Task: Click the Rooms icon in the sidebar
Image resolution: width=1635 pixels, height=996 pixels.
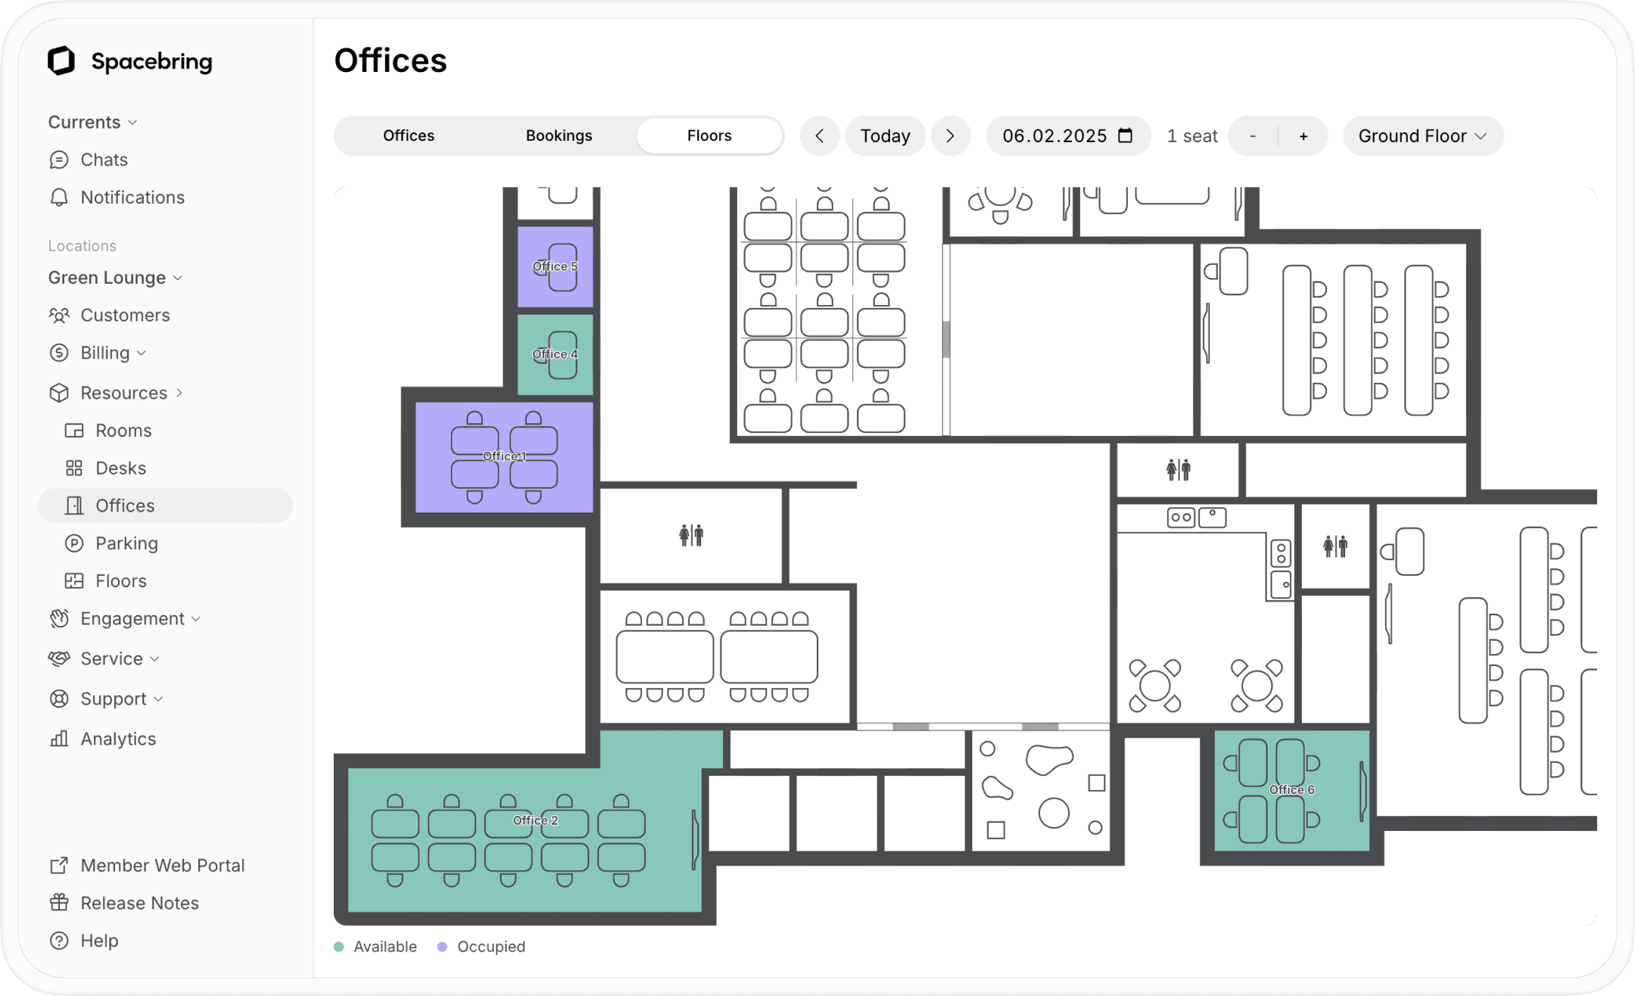Action: 74,431
